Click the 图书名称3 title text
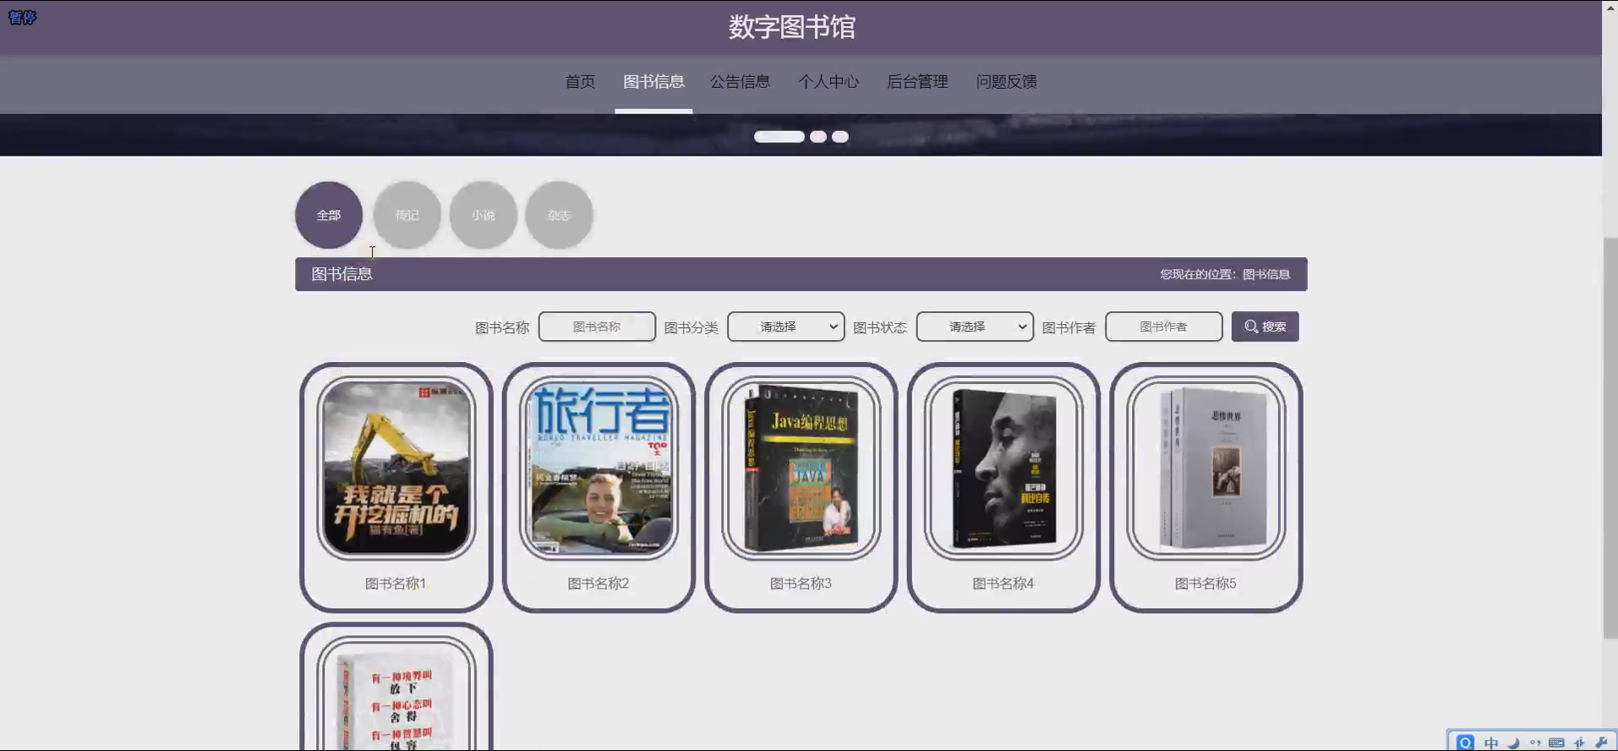 (x=801, y=584)
